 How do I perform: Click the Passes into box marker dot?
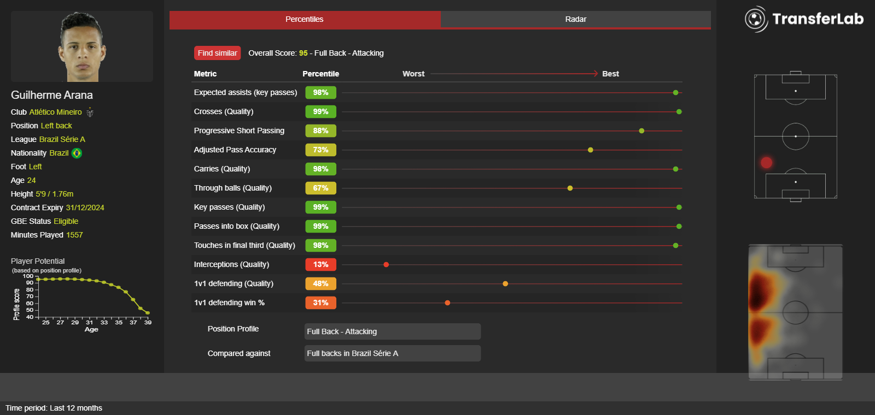click(679, 227)
